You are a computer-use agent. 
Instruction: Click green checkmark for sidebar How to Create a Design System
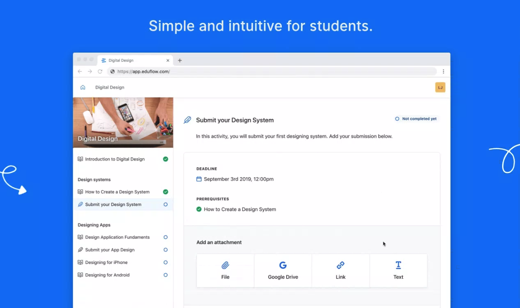click(166, 192)
